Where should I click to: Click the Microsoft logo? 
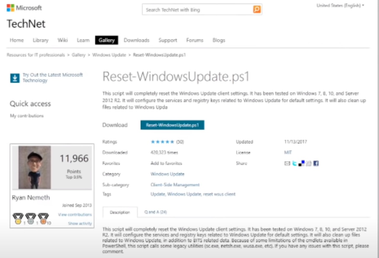(x=24, y=8)
